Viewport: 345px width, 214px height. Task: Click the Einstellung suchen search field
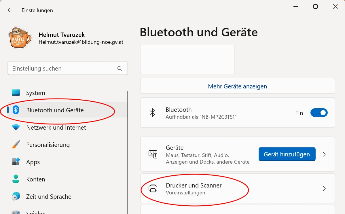(63, 69)
